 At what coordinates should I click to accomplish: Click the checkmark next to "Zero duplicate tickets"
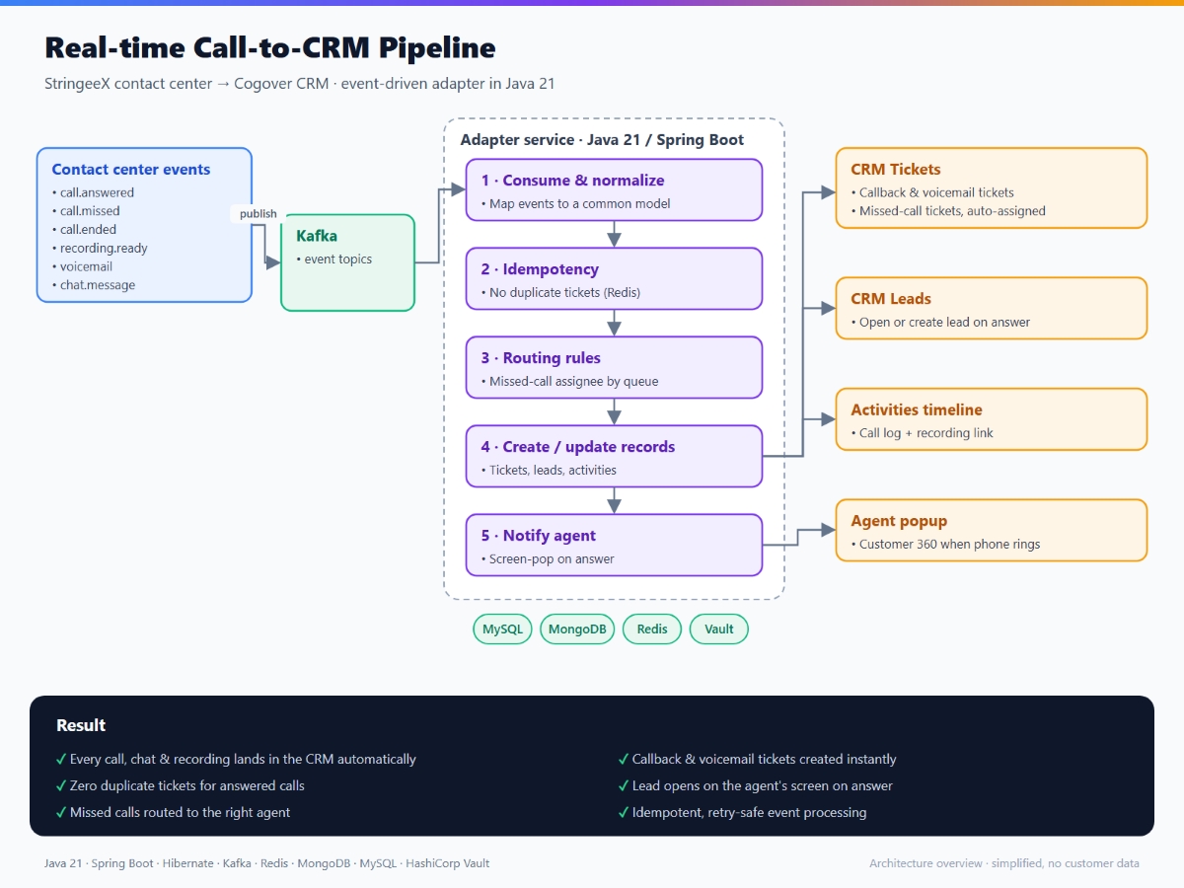(x=62, y=786)
